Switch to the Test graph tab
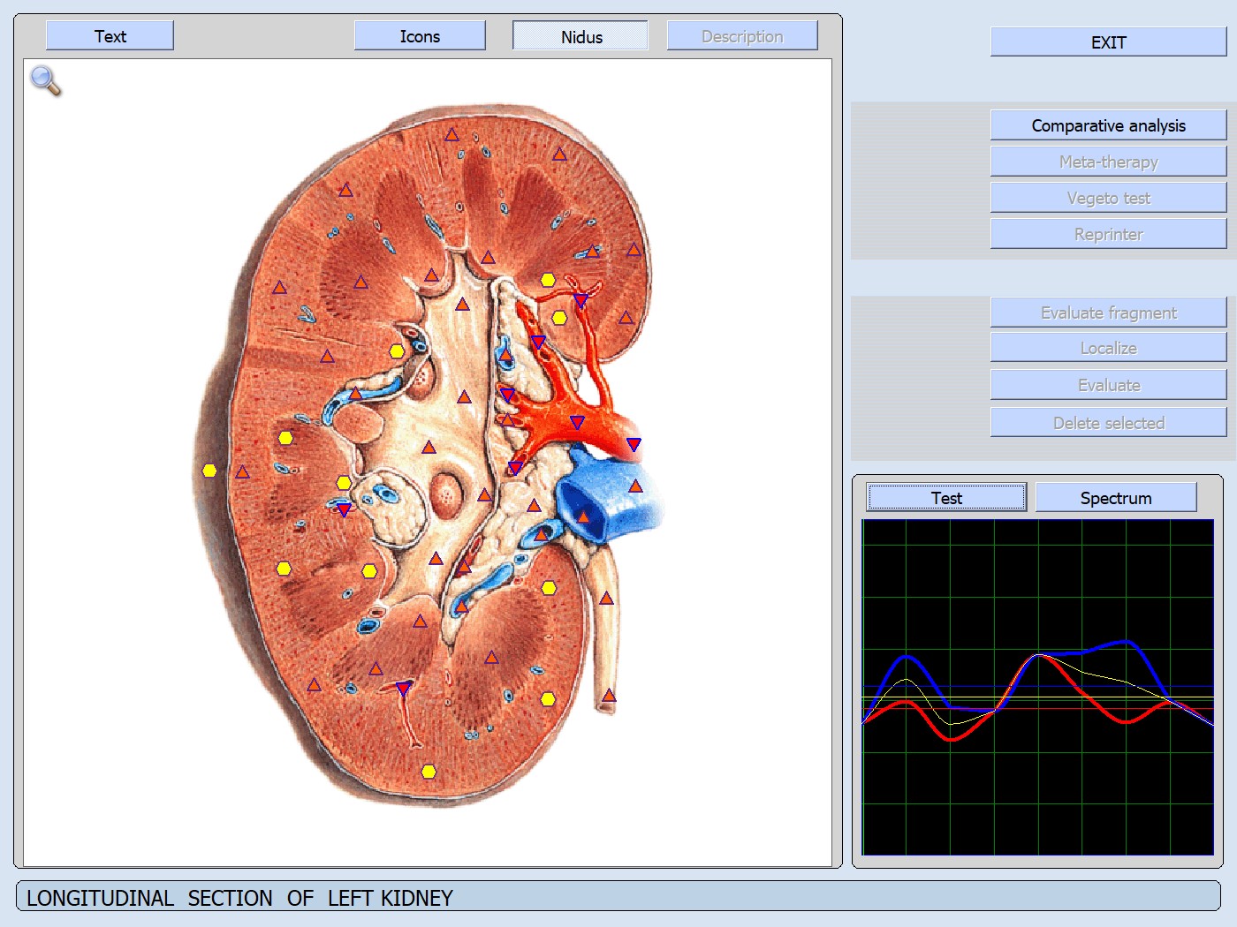 click(x=946, y=498)
